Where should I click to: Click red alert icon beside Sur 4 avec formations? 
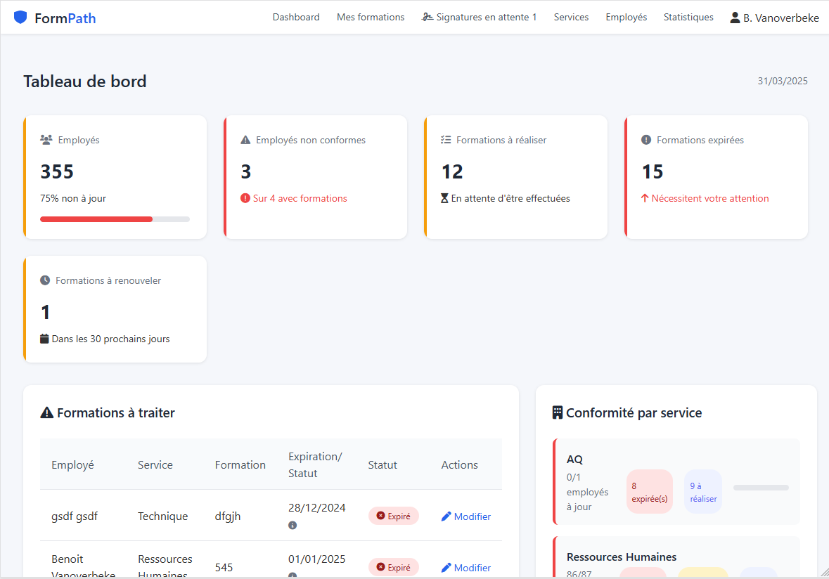click(245, 198)
